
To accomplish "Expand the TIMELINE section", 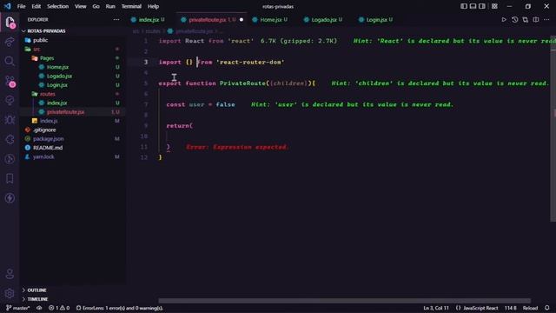I will 37,299.
